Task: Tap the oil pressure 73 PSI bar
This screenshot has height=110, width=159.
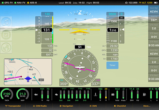Action: [x=48, y=94]
